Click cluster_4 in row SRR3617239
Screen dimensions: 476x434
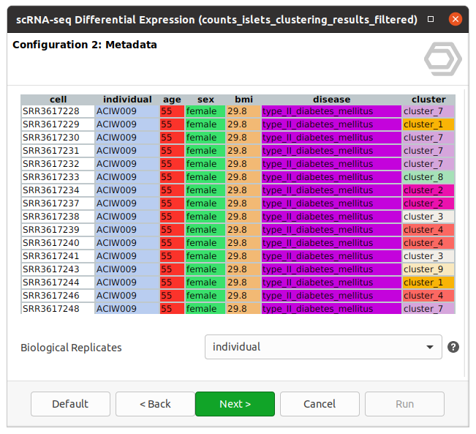pyautogui.click(x=428, y=230)
